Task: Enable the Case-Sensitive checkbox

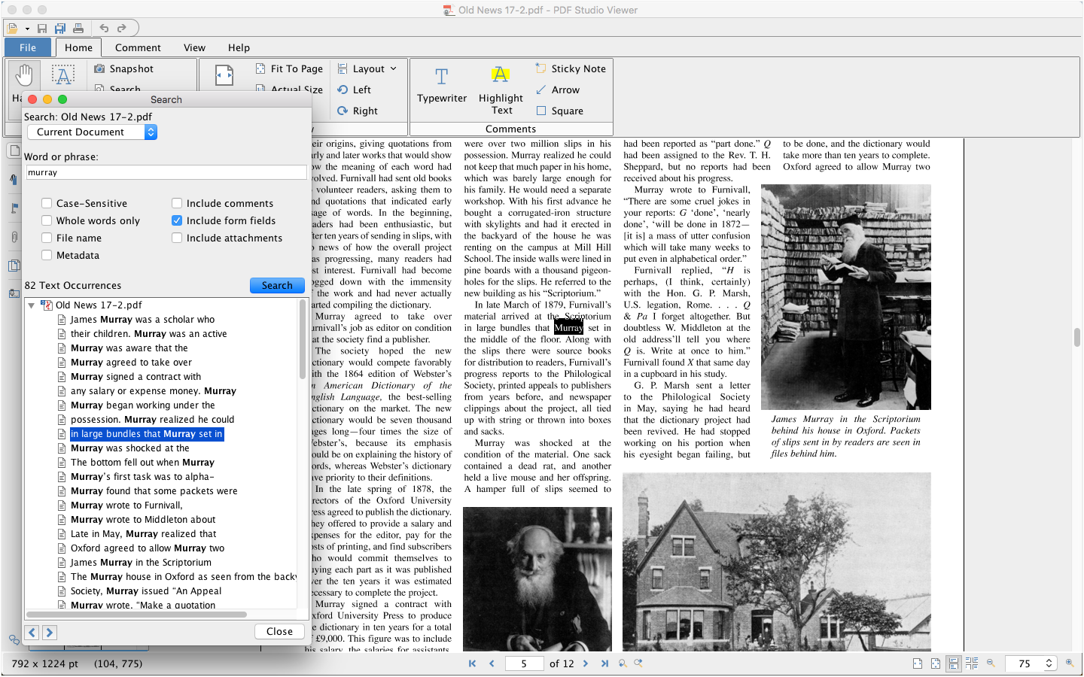Action: [47, 203]
